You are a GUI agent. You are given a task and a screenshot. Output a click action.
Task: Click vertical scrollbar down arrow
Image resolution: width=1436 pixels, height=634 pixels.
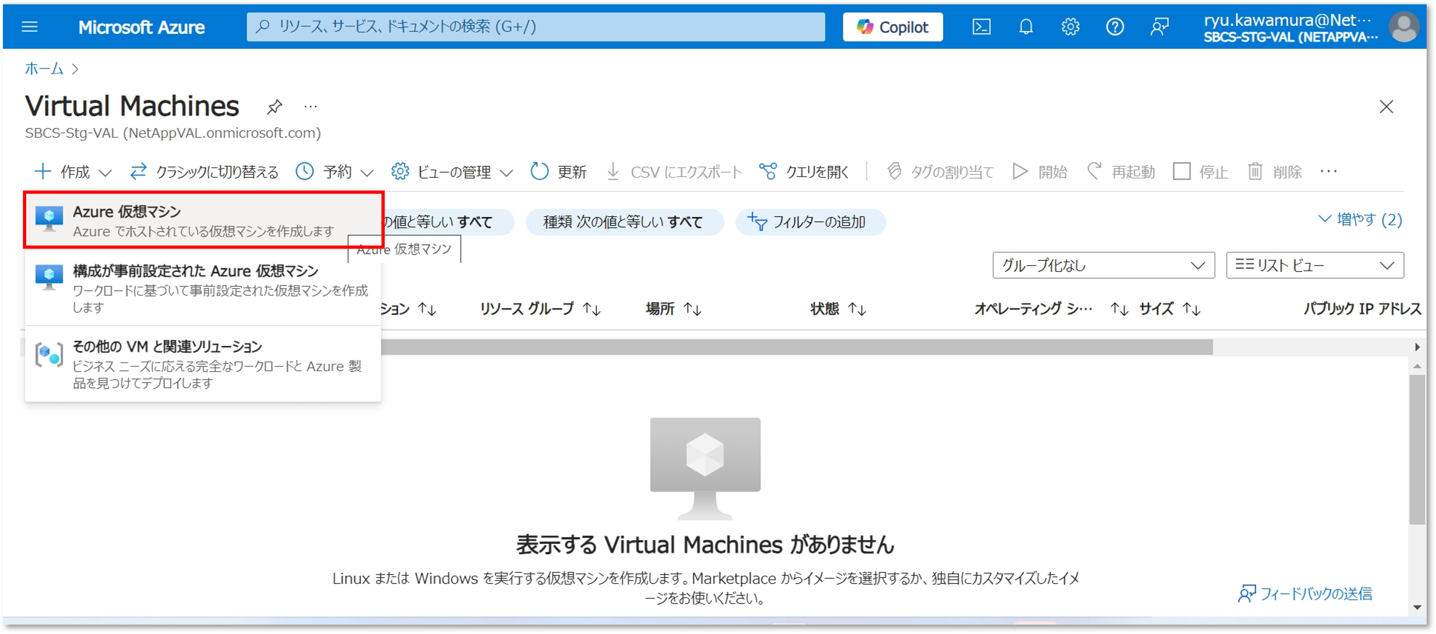(x=1417, y=607)
